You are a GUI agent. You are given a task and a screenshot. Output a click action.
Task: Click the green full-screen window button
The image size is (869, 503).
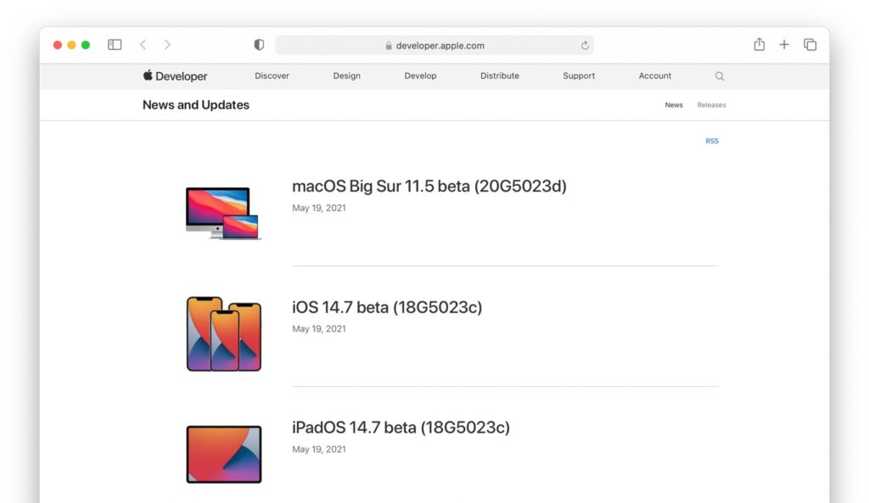point(86,45)
